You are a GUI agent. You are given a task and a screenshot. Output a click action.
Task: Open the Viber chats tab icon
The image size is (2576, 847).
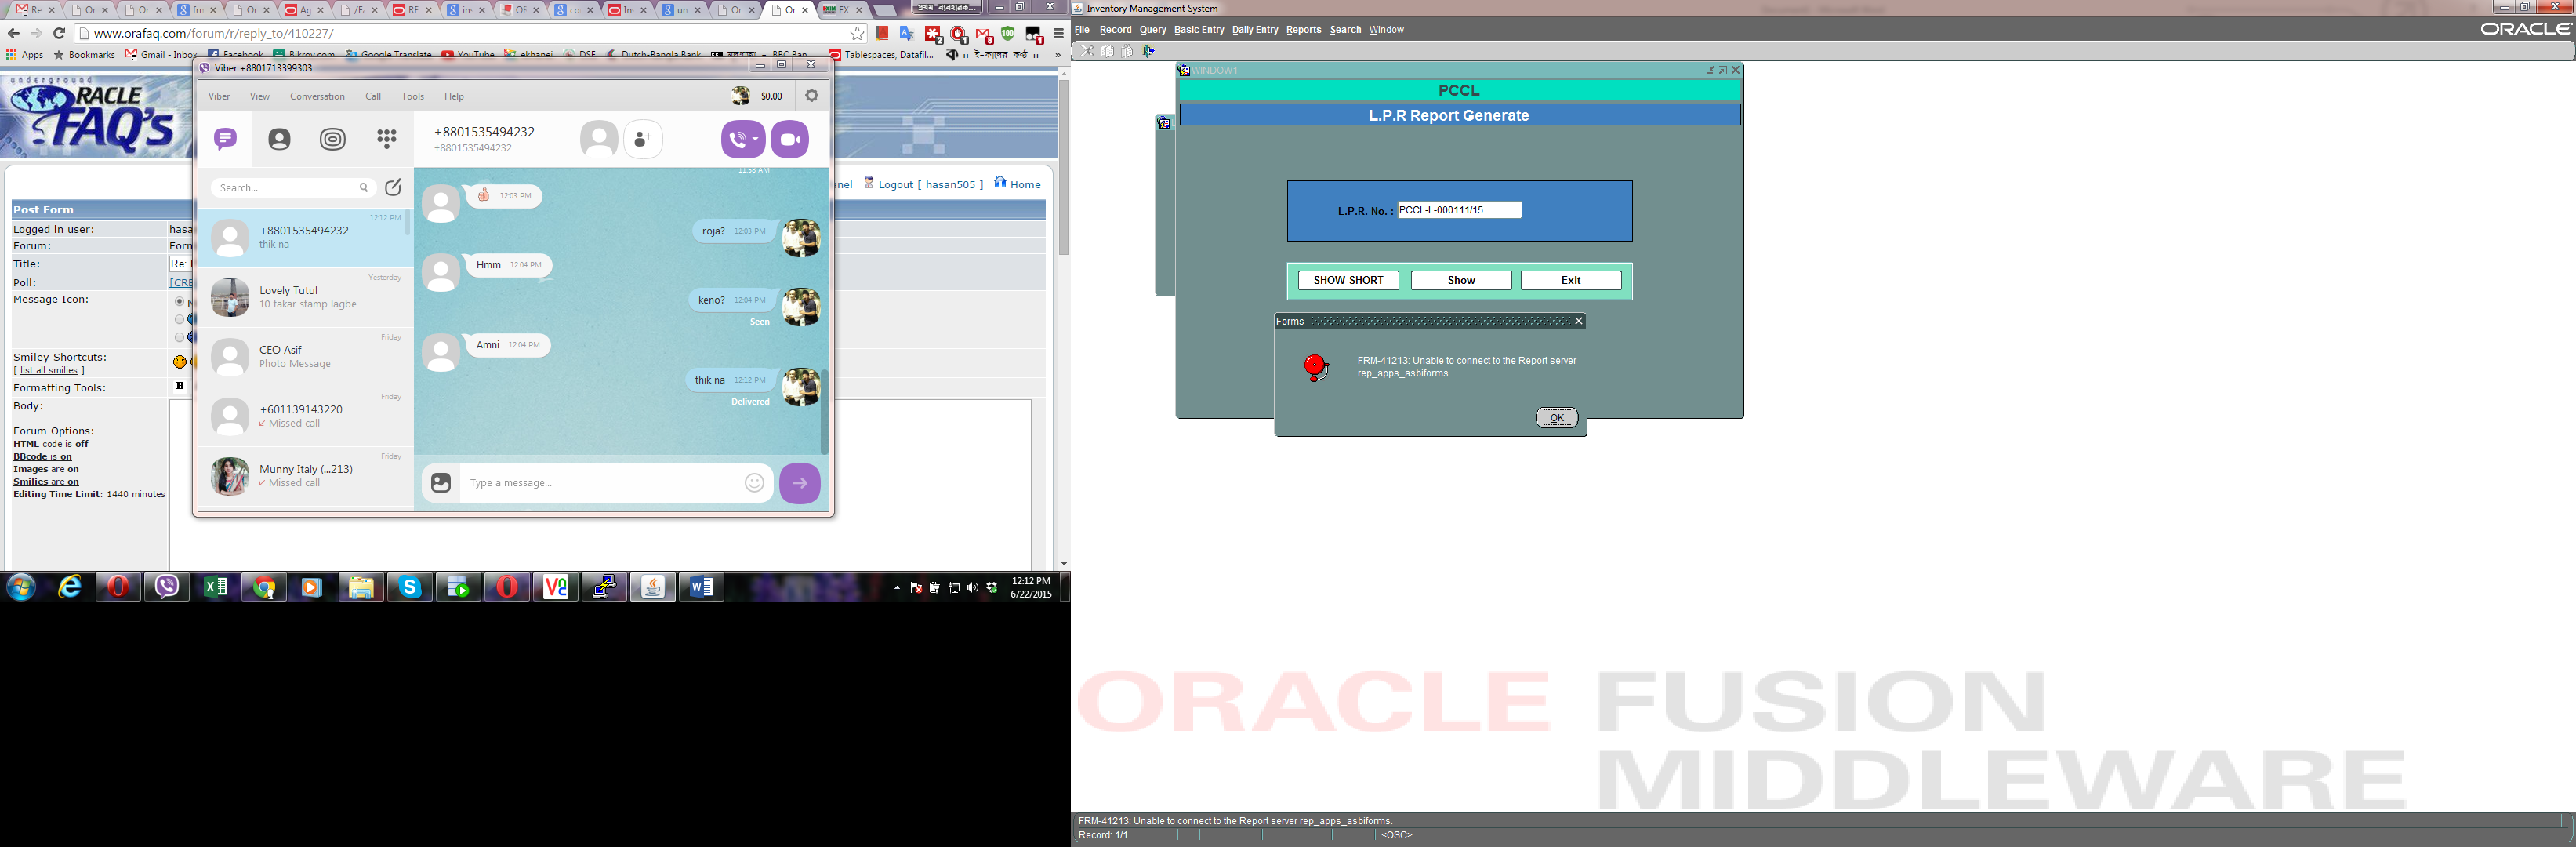[x=225, y=139]
